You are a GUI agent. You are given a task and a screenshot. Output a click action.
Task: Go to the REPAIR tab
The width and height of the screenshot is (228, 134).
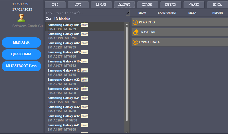tap(217, 13)
